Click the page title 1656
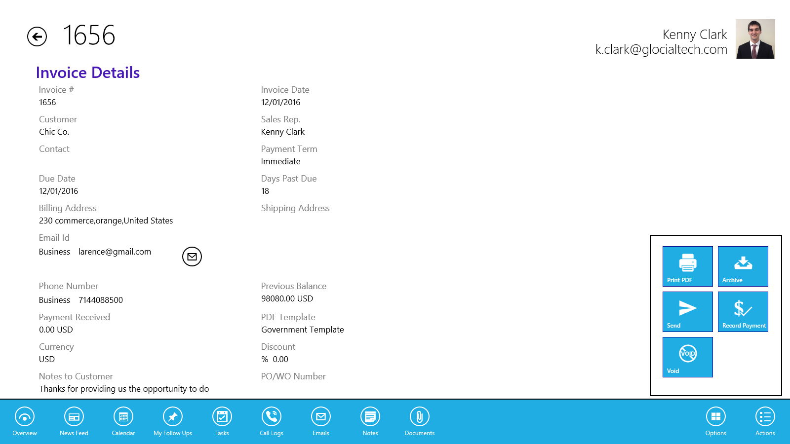 coord(89,36)
